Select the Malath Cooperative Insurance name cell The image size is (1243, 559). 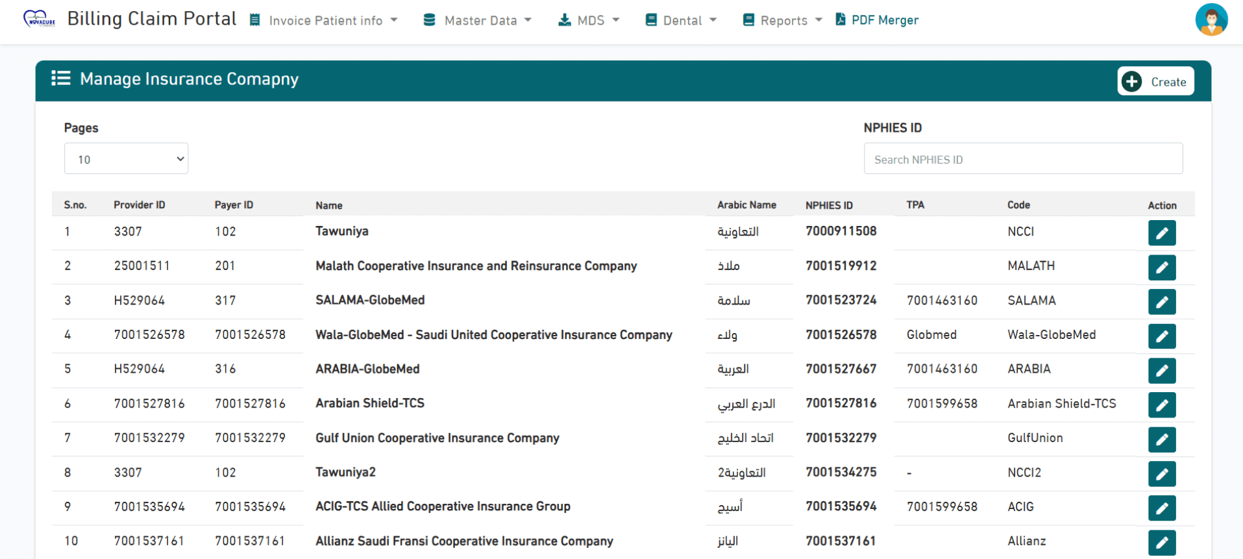pyautogui.click(x=476, y=266)
